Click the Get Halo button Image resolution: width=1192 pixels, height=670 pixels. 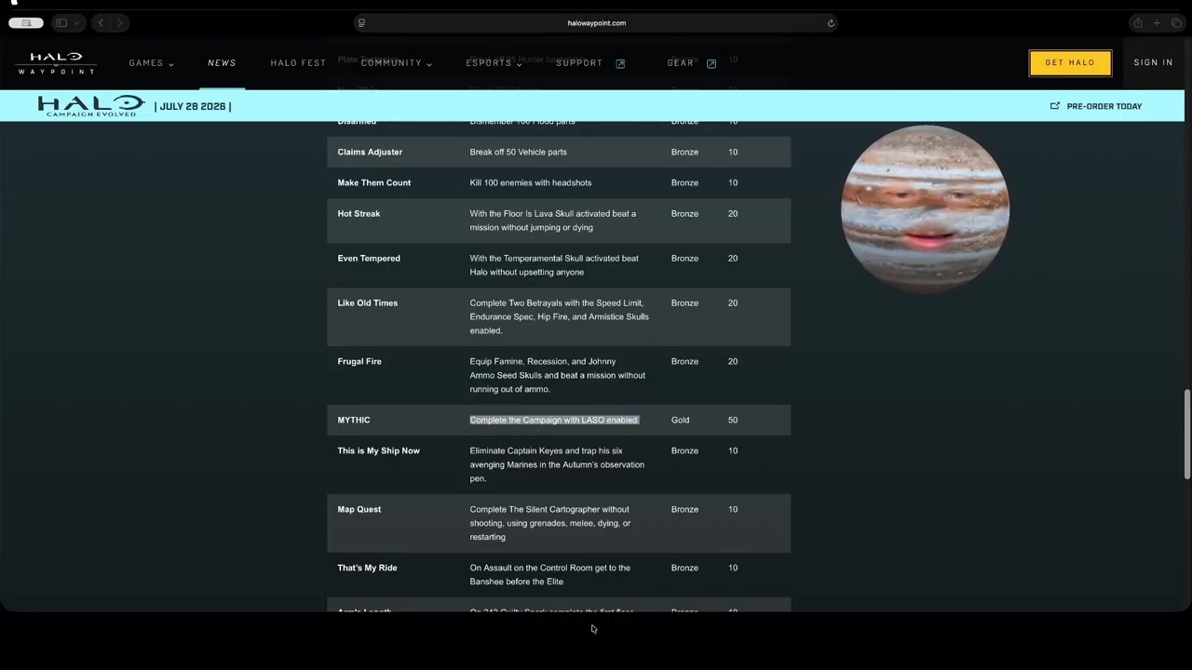coord(1070,62)
